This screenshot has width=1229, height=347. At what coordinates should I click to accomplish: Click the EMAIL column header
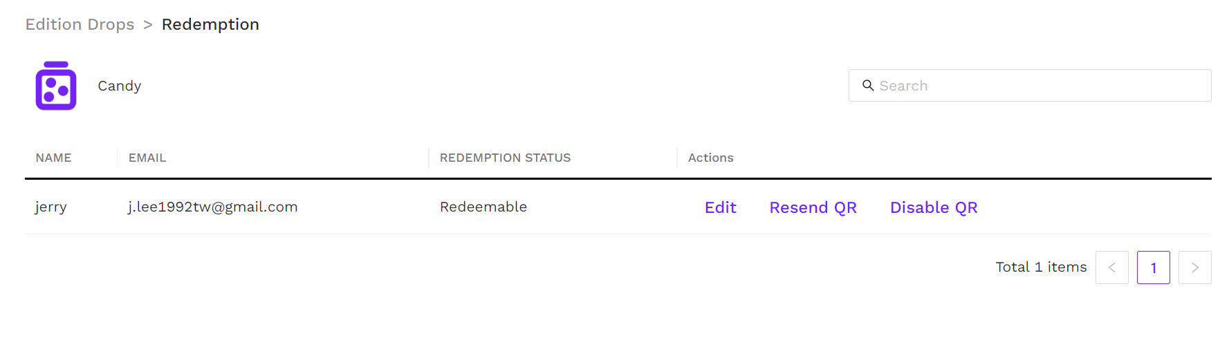(147, 158)
